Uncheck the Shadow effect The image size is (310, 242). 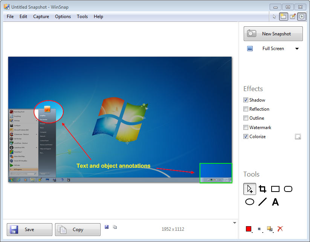point(246,100)
